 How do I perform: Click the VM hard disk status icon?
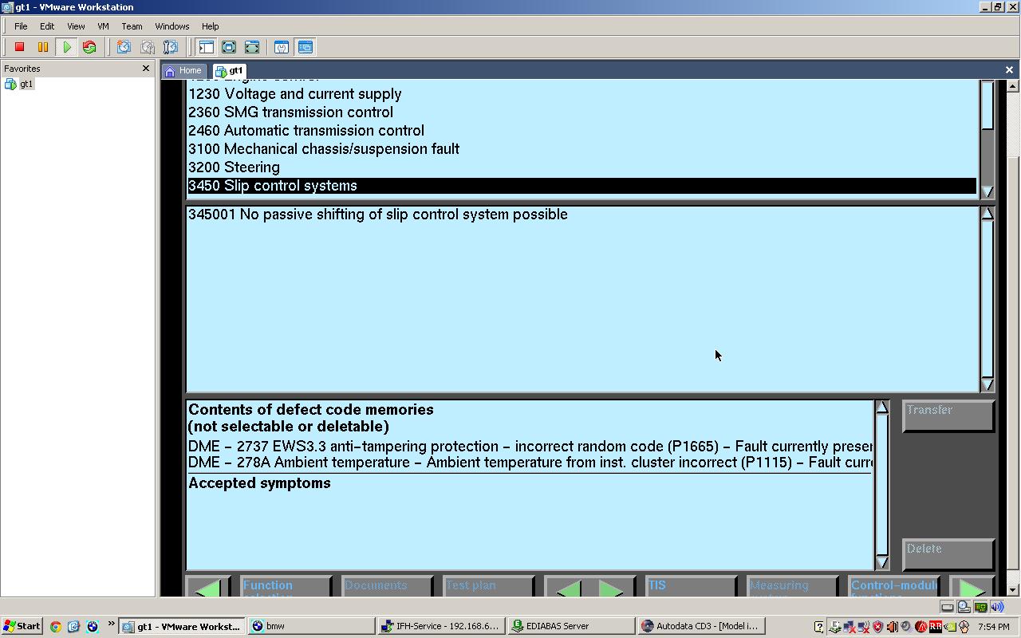[948, 607]
